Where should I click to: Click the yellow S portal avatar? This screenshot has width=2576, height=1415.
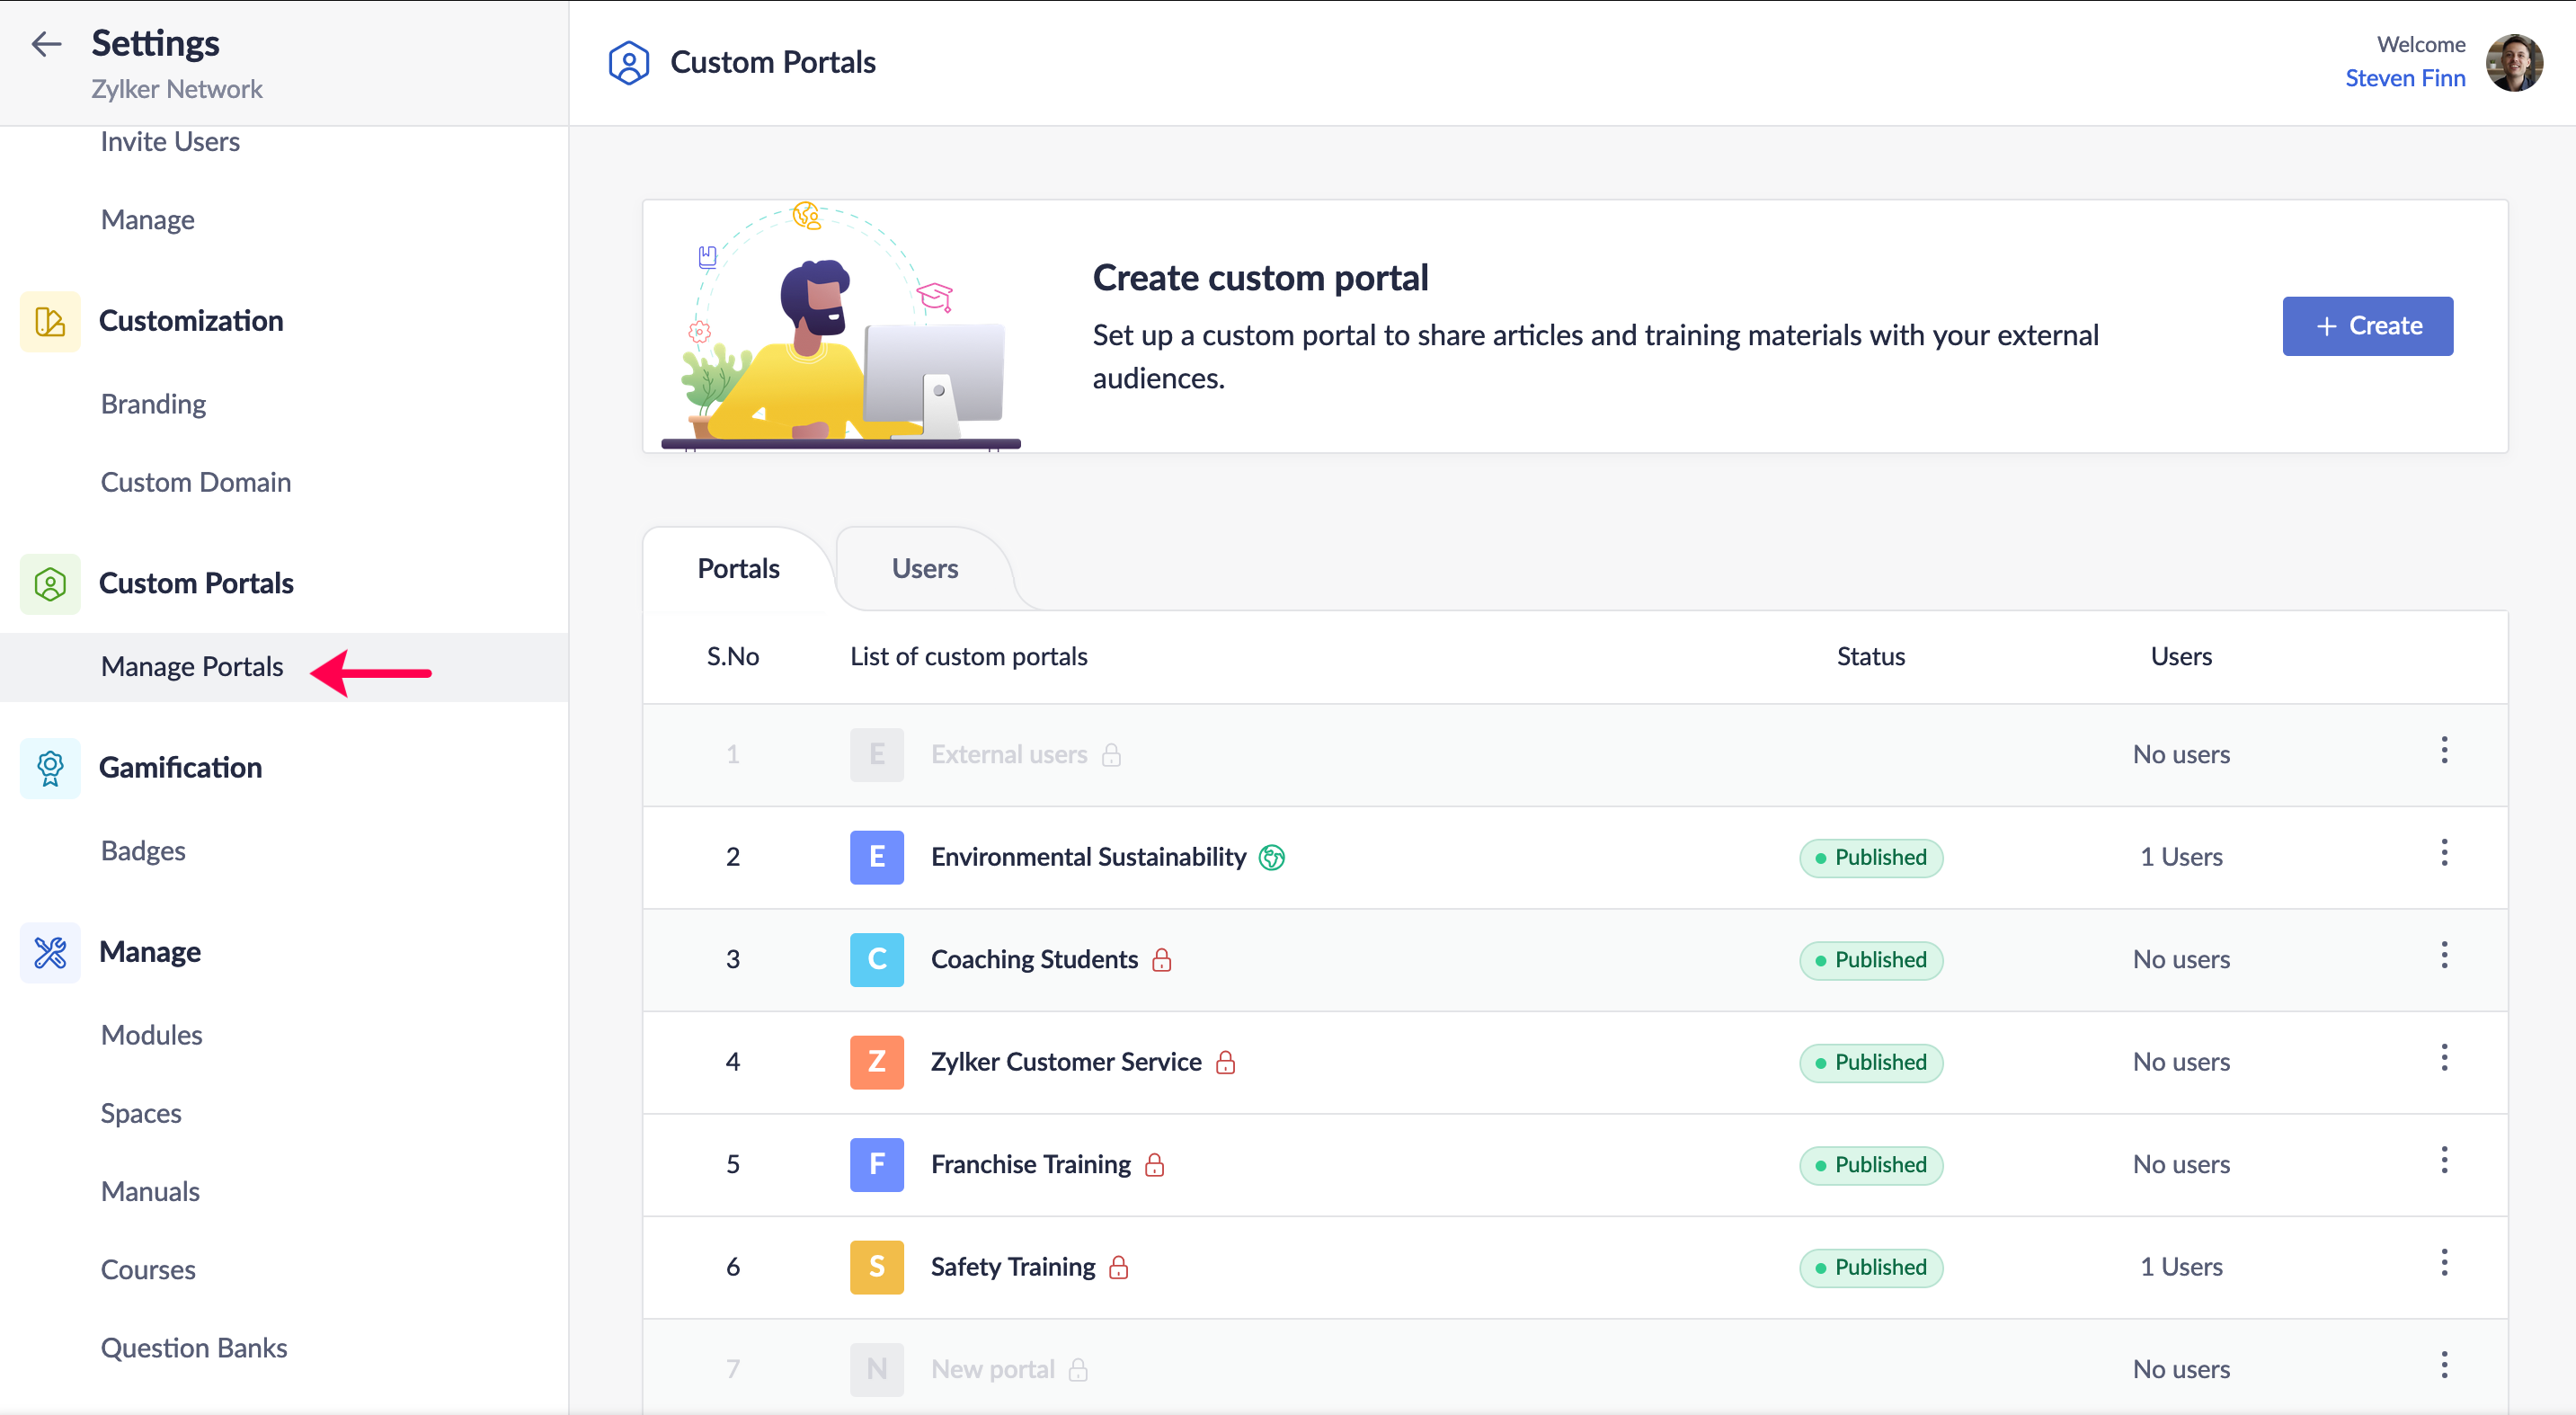click(x=877, y=1267)
